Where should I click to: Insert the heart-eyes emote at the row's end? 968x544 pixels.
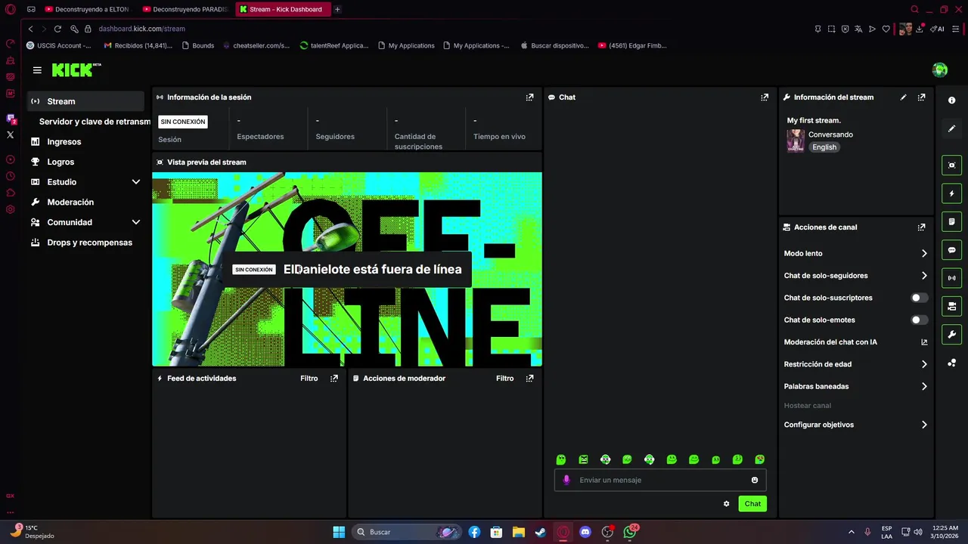tap(759, 459)
